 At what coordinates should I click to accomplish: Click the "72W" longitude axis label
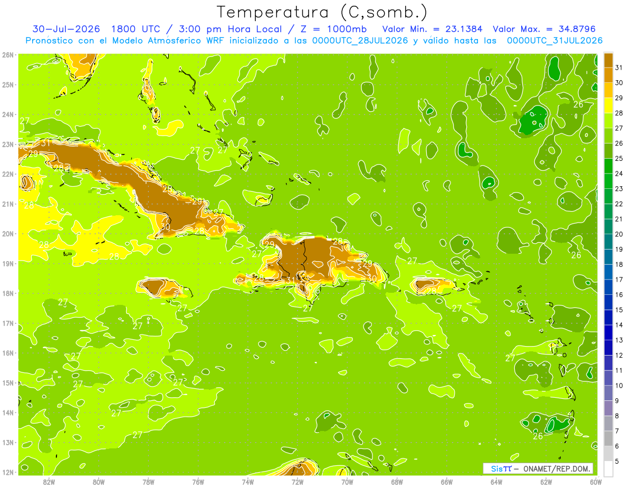click(x=298, y=482)
